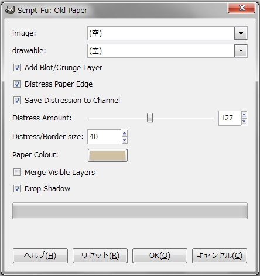Viewport: 260px width, 276px height.
Task: Close the Script-Fu Old Paper dialog
Action: tap(241, 8)
